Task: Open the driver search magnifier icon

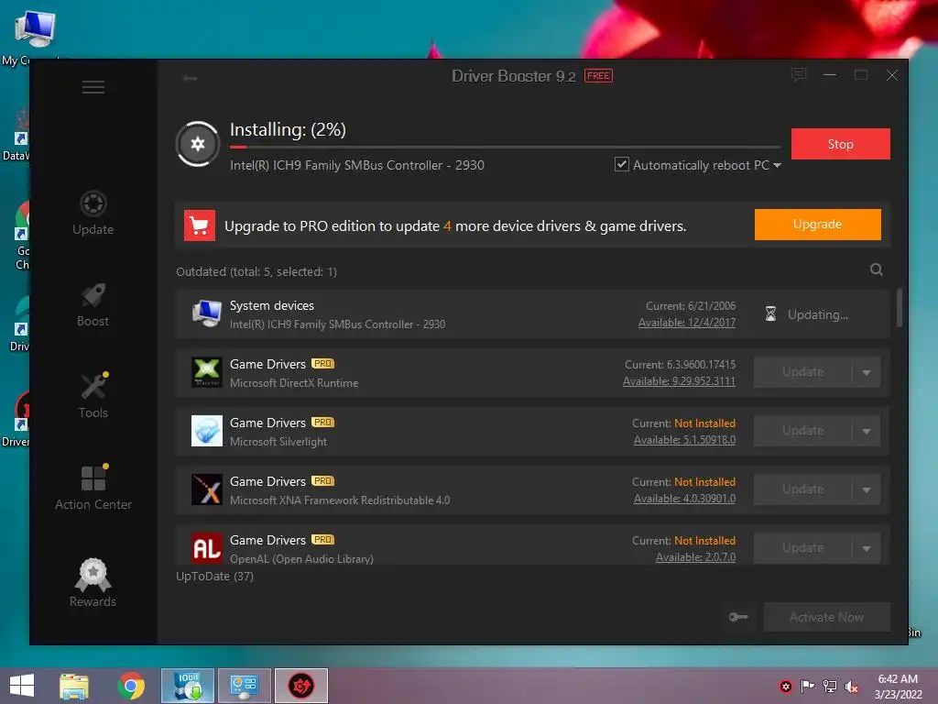Action: click(x=877, y=270)
